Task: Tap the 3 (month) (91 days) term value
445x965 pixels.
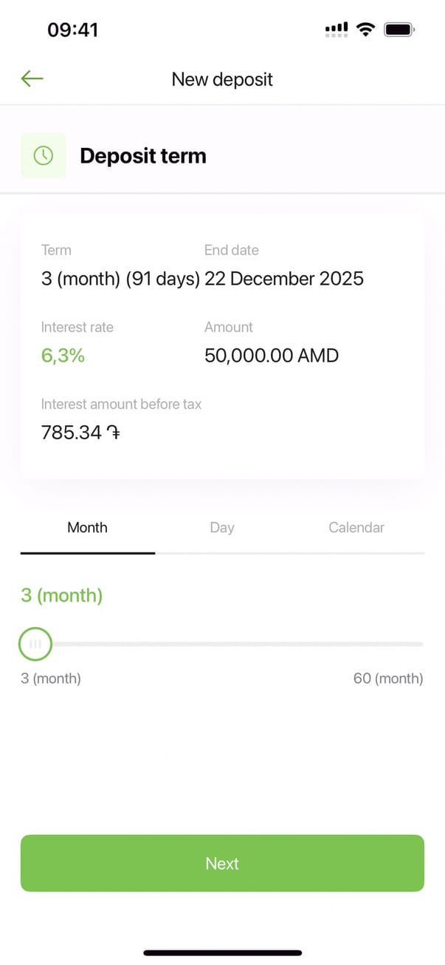Action: pyautogui.click(x=120, y=279)
